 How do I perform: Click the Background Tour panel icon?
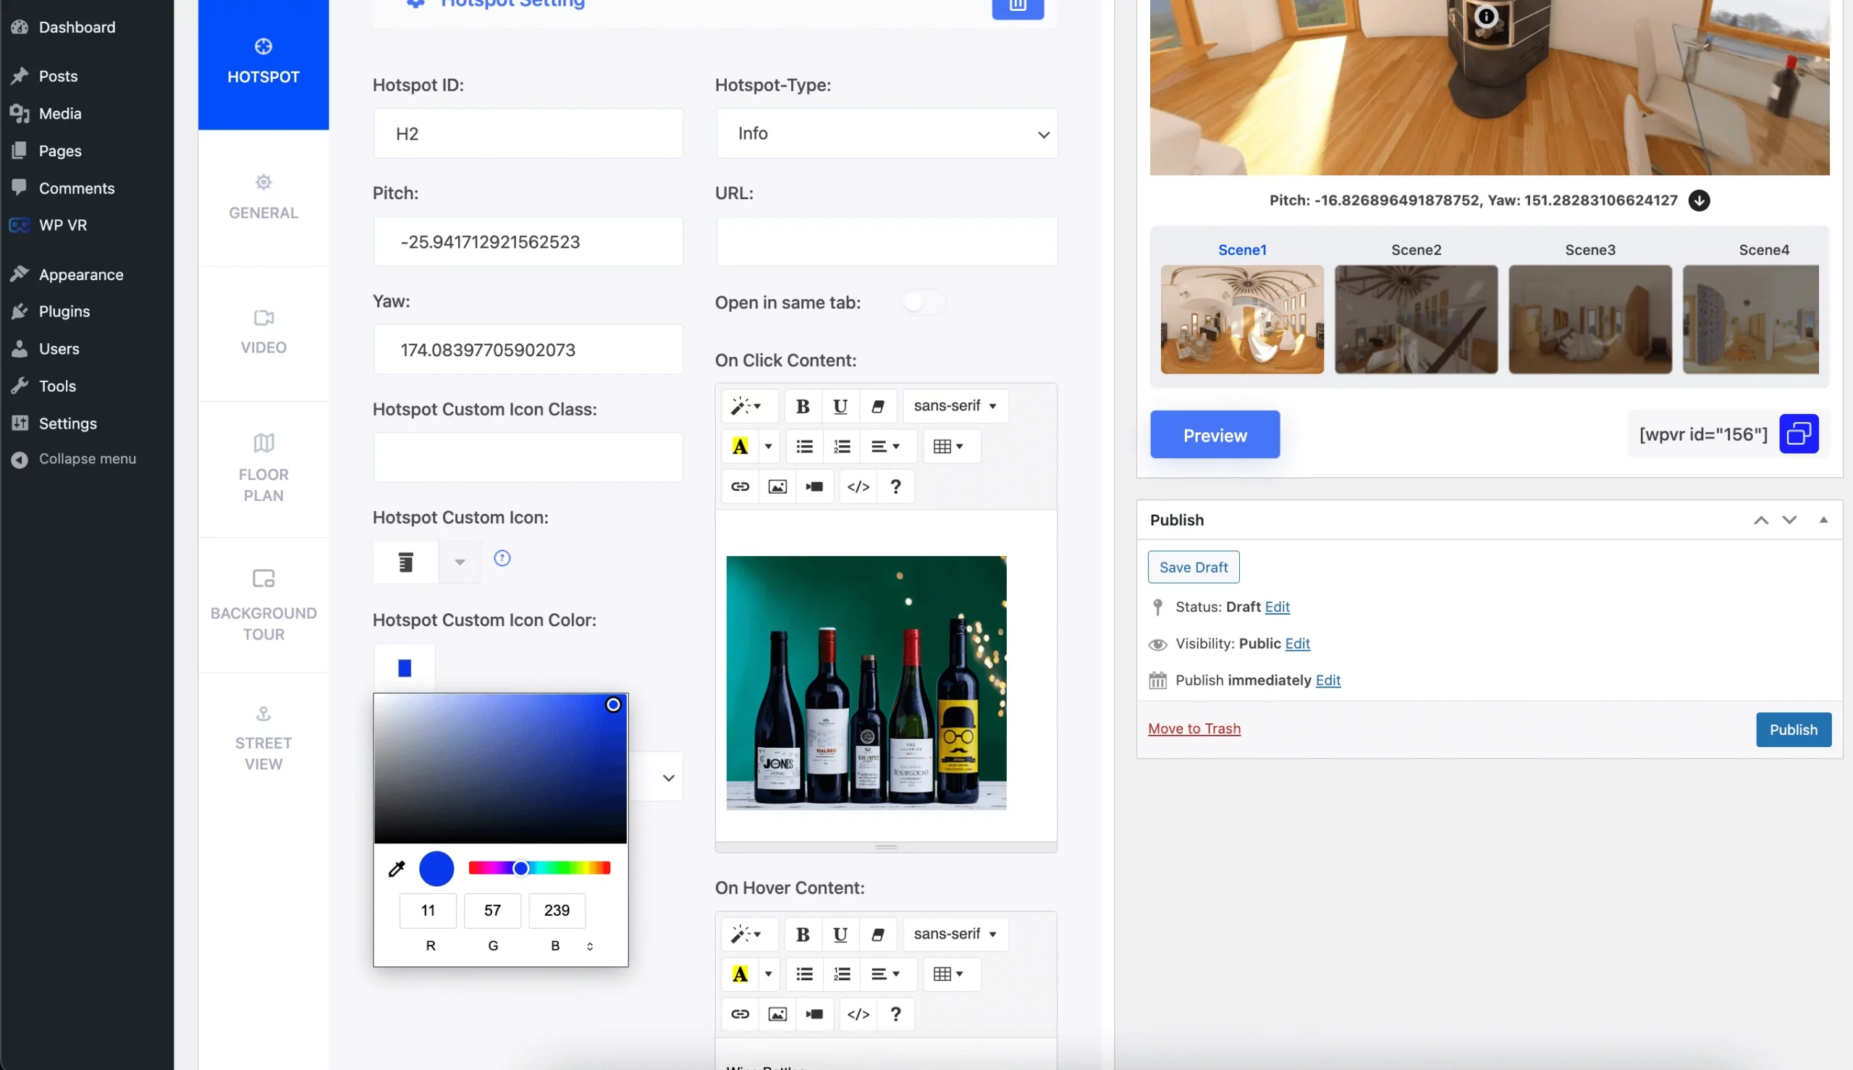click(x=263, y=580)
